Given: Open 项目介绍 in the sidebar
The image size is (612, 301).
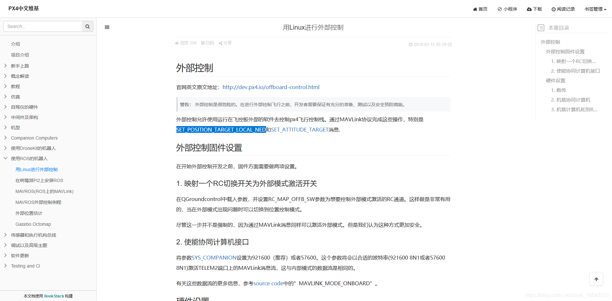Looking at the screenshot, I should pyautogui.click(x=20, y=55).
